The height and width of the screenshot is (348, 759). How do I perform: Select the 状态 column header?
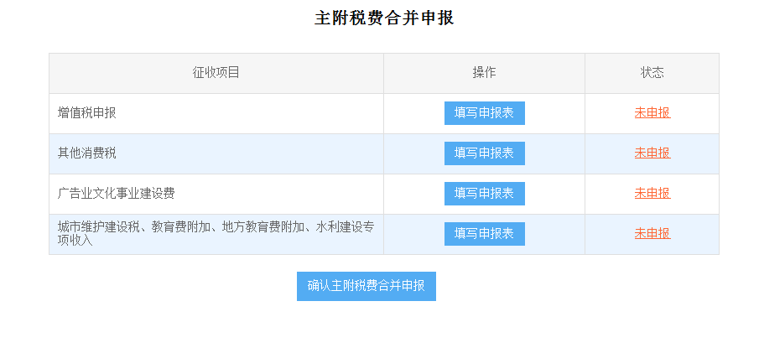[x=652, y=73]
